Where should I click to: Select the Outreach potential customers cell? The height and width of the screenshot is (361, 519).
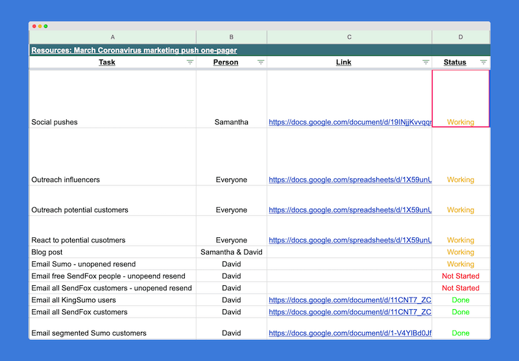[x=112, y=201]
